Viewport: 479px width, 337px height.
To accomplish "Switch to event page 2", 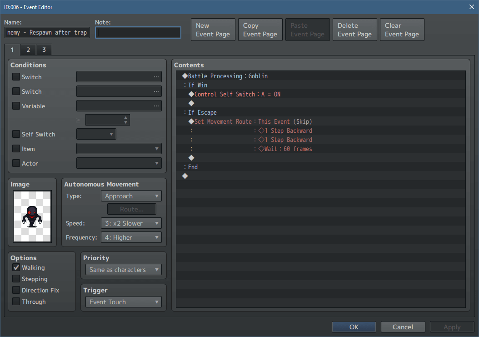I will (28, 49).
